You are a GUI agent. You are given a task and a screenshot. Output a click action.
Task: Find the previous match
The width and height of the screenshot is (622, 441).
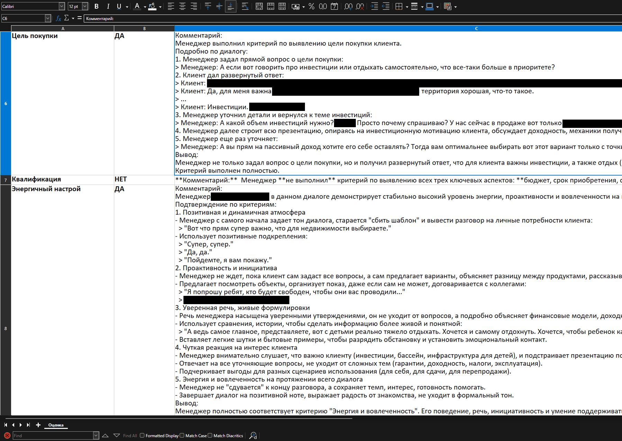point(105,435)
